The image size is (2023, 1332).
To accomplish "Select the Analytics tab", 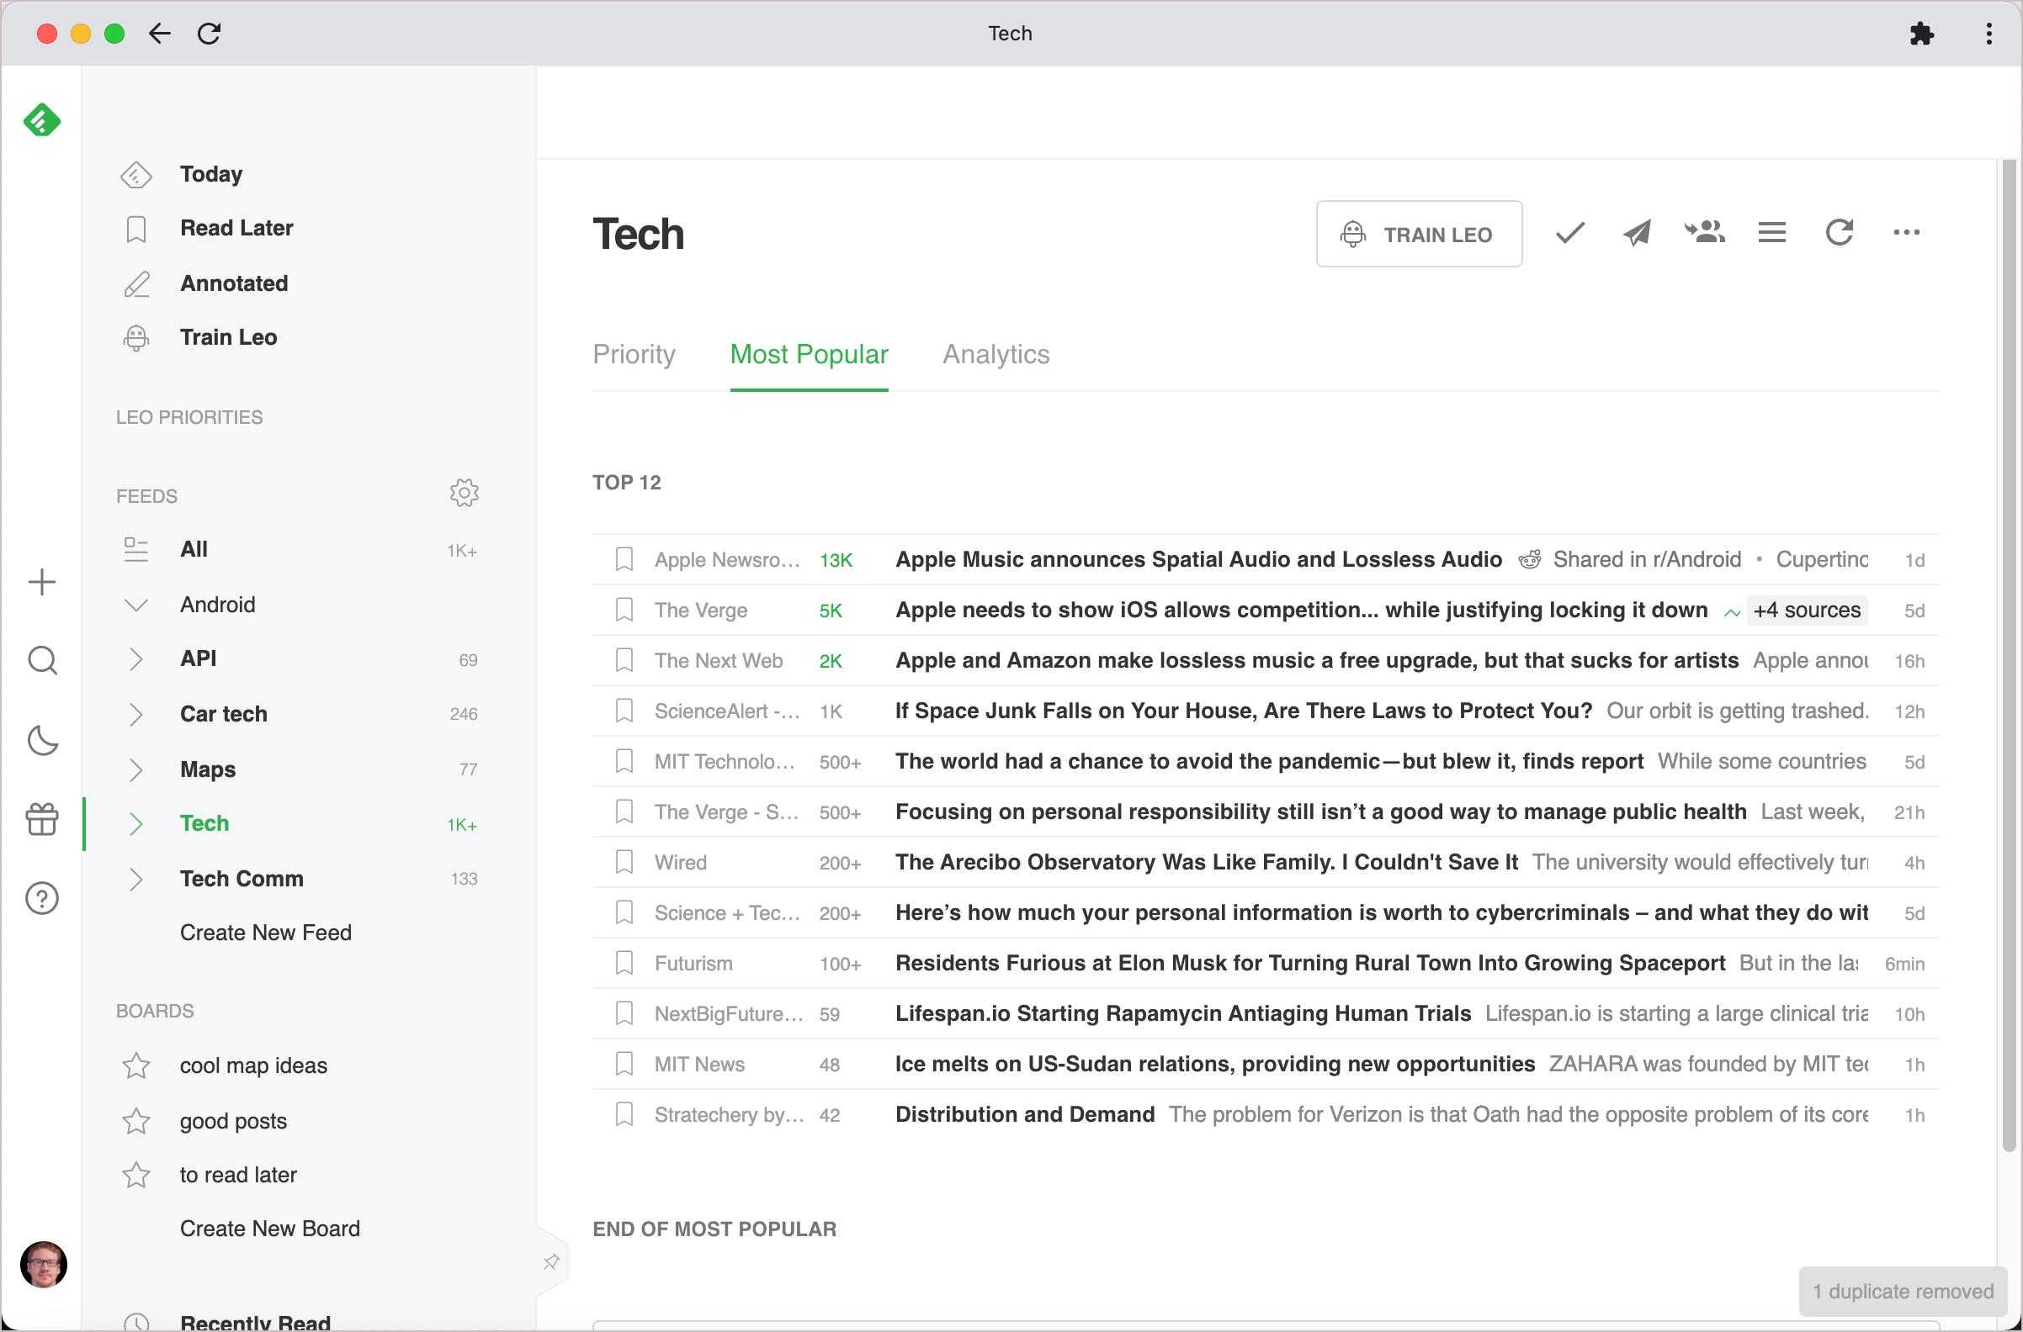I will click(996, 354).
